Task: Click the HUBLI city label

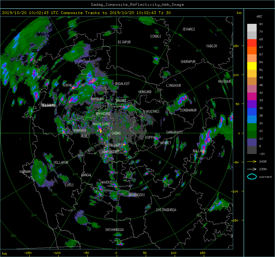Action: (x=85, y=136)
